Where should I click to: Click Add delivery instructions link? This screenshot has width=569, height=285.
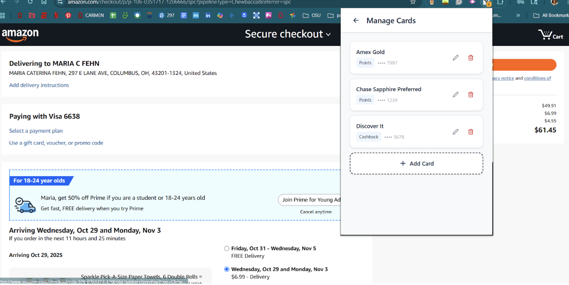coord(39,85)
